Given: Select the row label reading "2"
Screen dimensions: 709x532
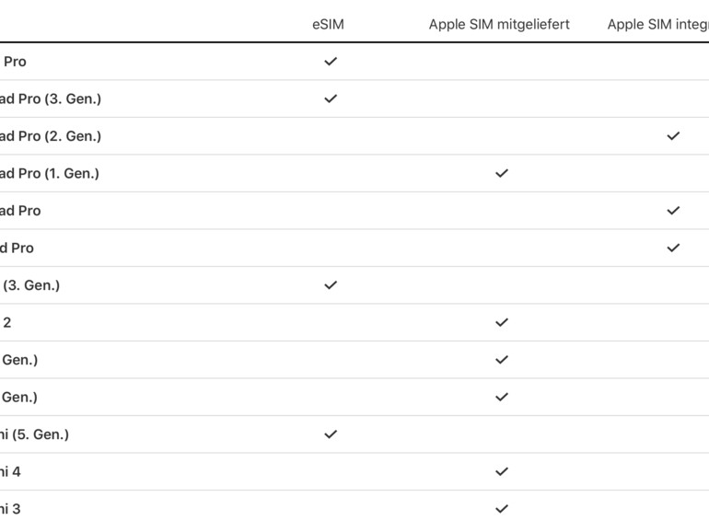Looking at the screenshot, I should (x=7, y=322).
